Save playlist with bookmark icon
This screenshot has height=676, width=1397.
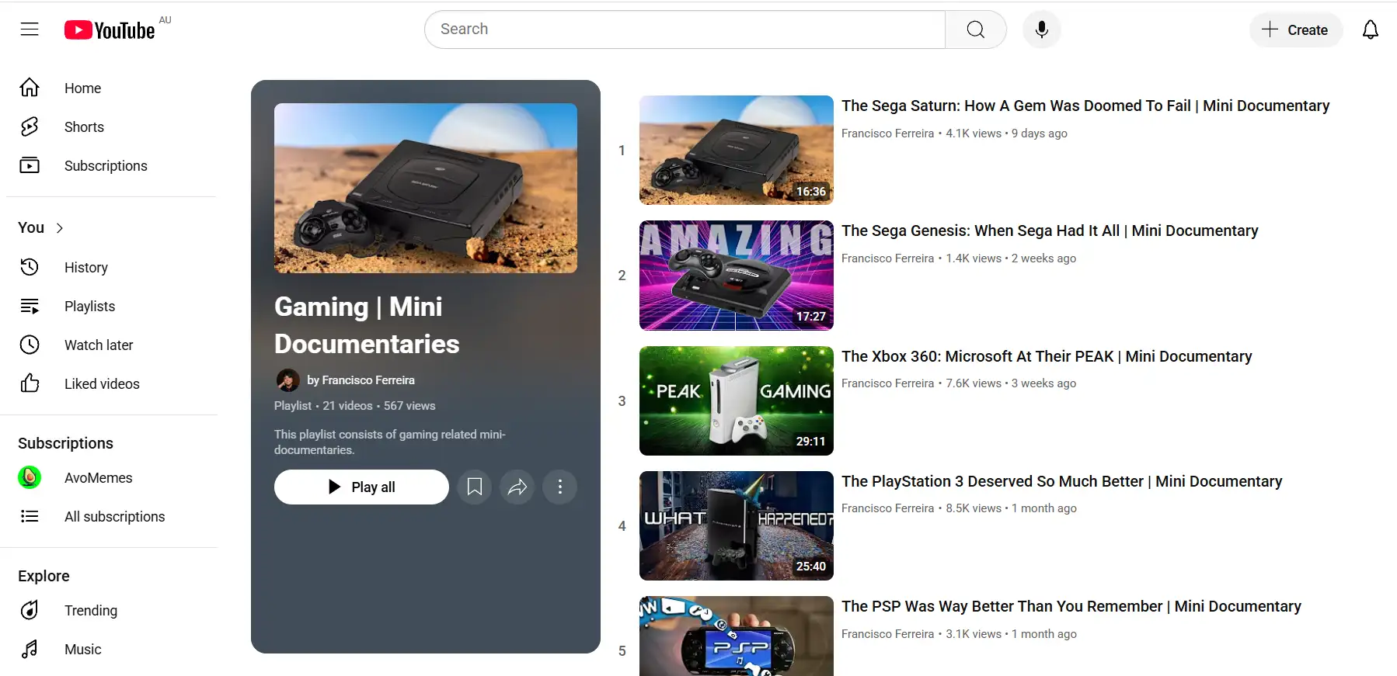click(x=475, y=487)
